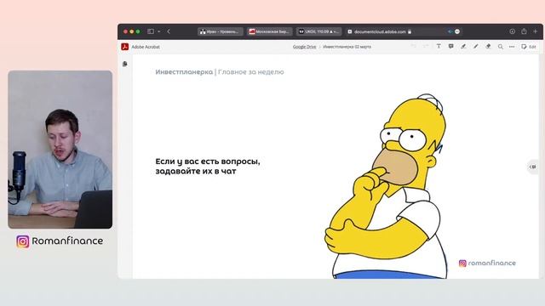Select the Add comment tool
Image resolution: width=545 pixels, height=306 pixels.
tap(450, 46)
